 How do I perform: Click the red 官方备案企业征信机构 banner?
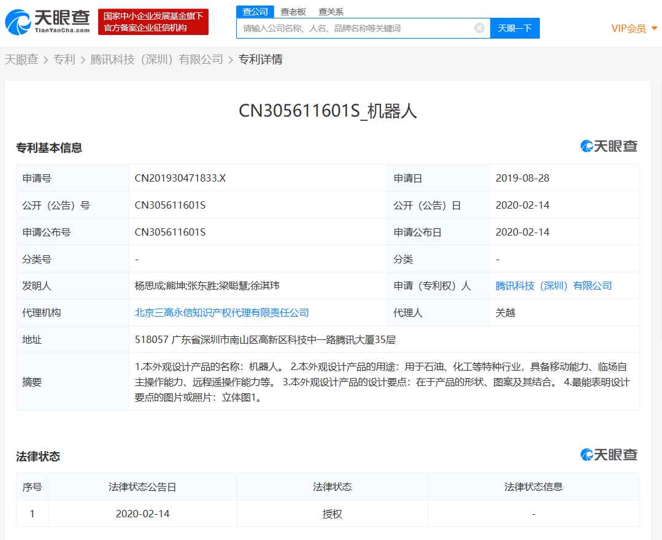[153, 21]
